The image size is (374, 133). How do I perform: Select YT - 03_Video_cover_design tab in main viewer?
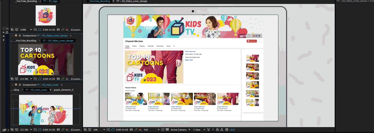pos(132,1)
